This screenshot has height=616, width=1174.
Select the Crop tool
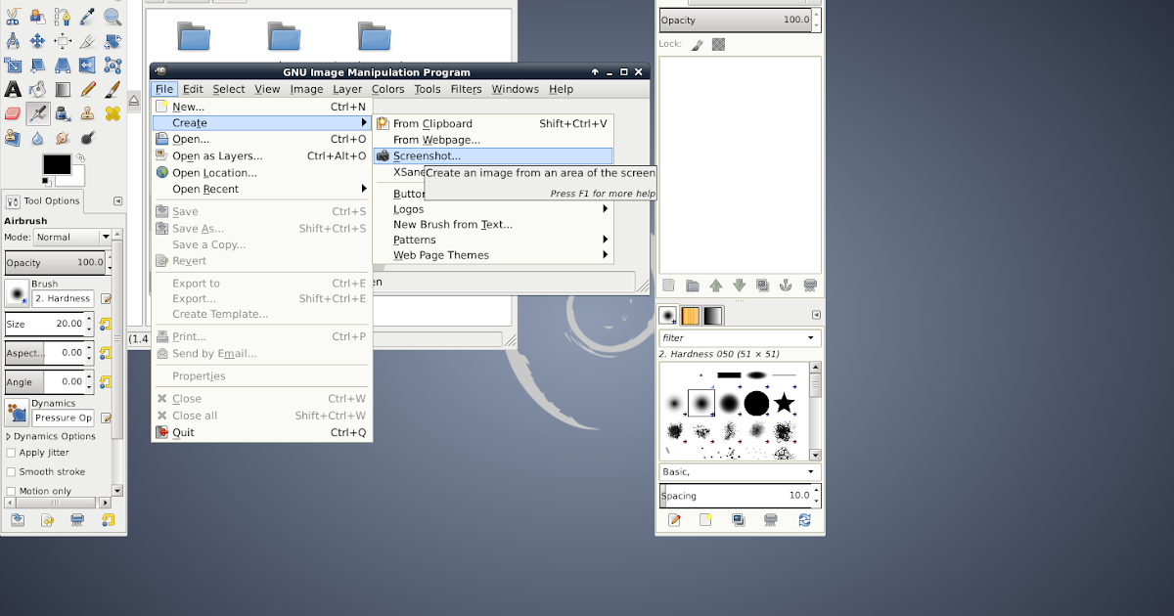click(x=87, y=40)
